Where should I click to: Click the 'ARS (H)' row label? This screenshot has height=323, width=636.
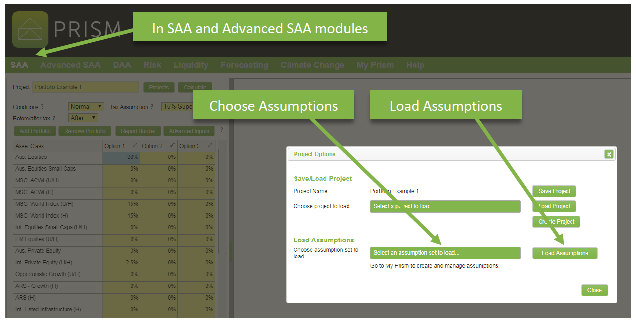pyautogui.click(x=26, y=298)
